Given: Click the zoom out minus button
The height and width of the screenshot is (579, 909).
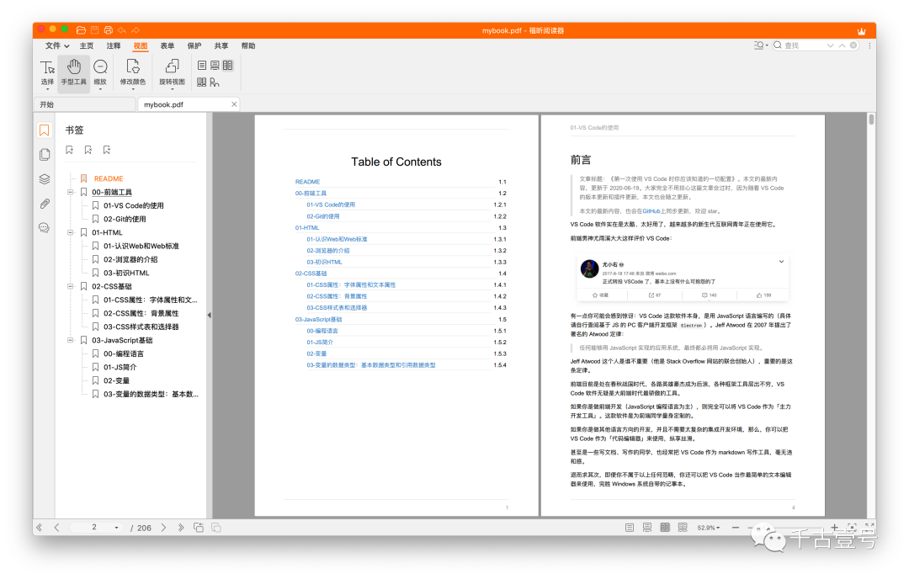Looking at the screenshot, I should (x=736, y=528).
